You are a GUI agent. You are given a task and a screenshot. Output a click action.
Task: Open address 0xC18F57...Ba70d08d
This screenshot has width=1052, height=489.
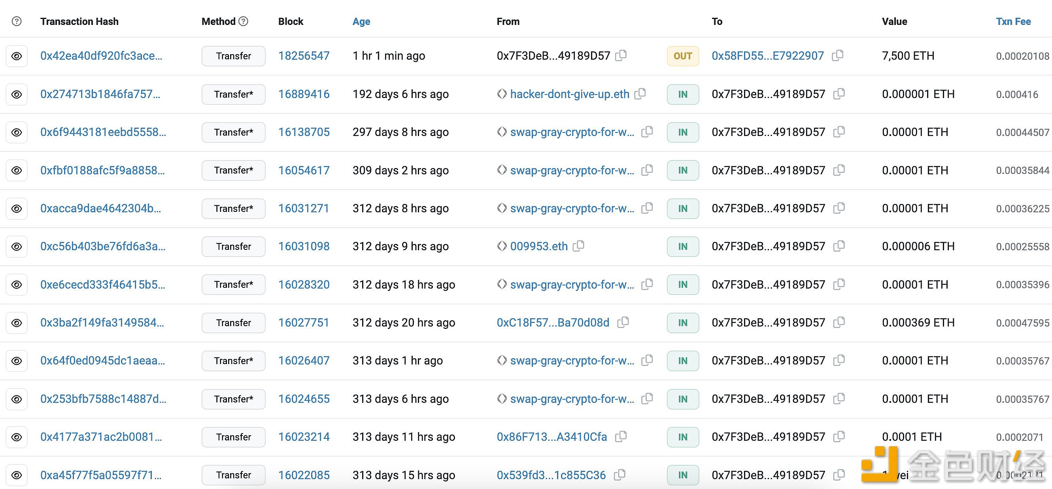pyautogui.click(x=553, y=323)
